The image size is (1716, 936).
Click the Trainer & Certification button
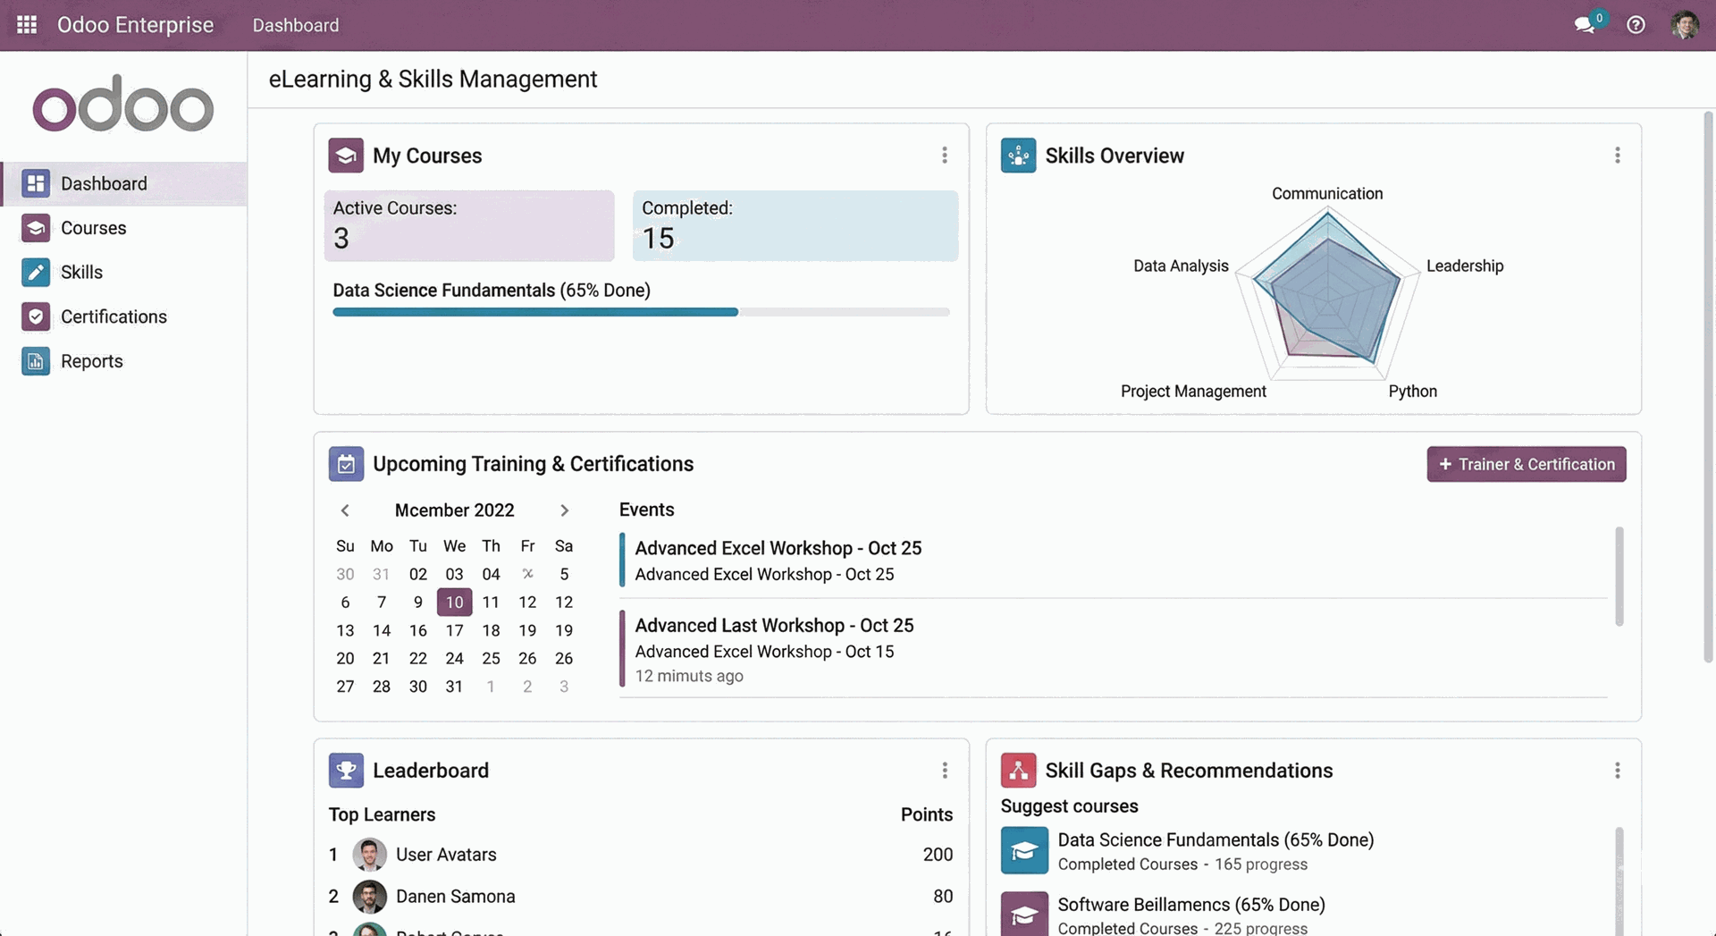coord(1526,464)
